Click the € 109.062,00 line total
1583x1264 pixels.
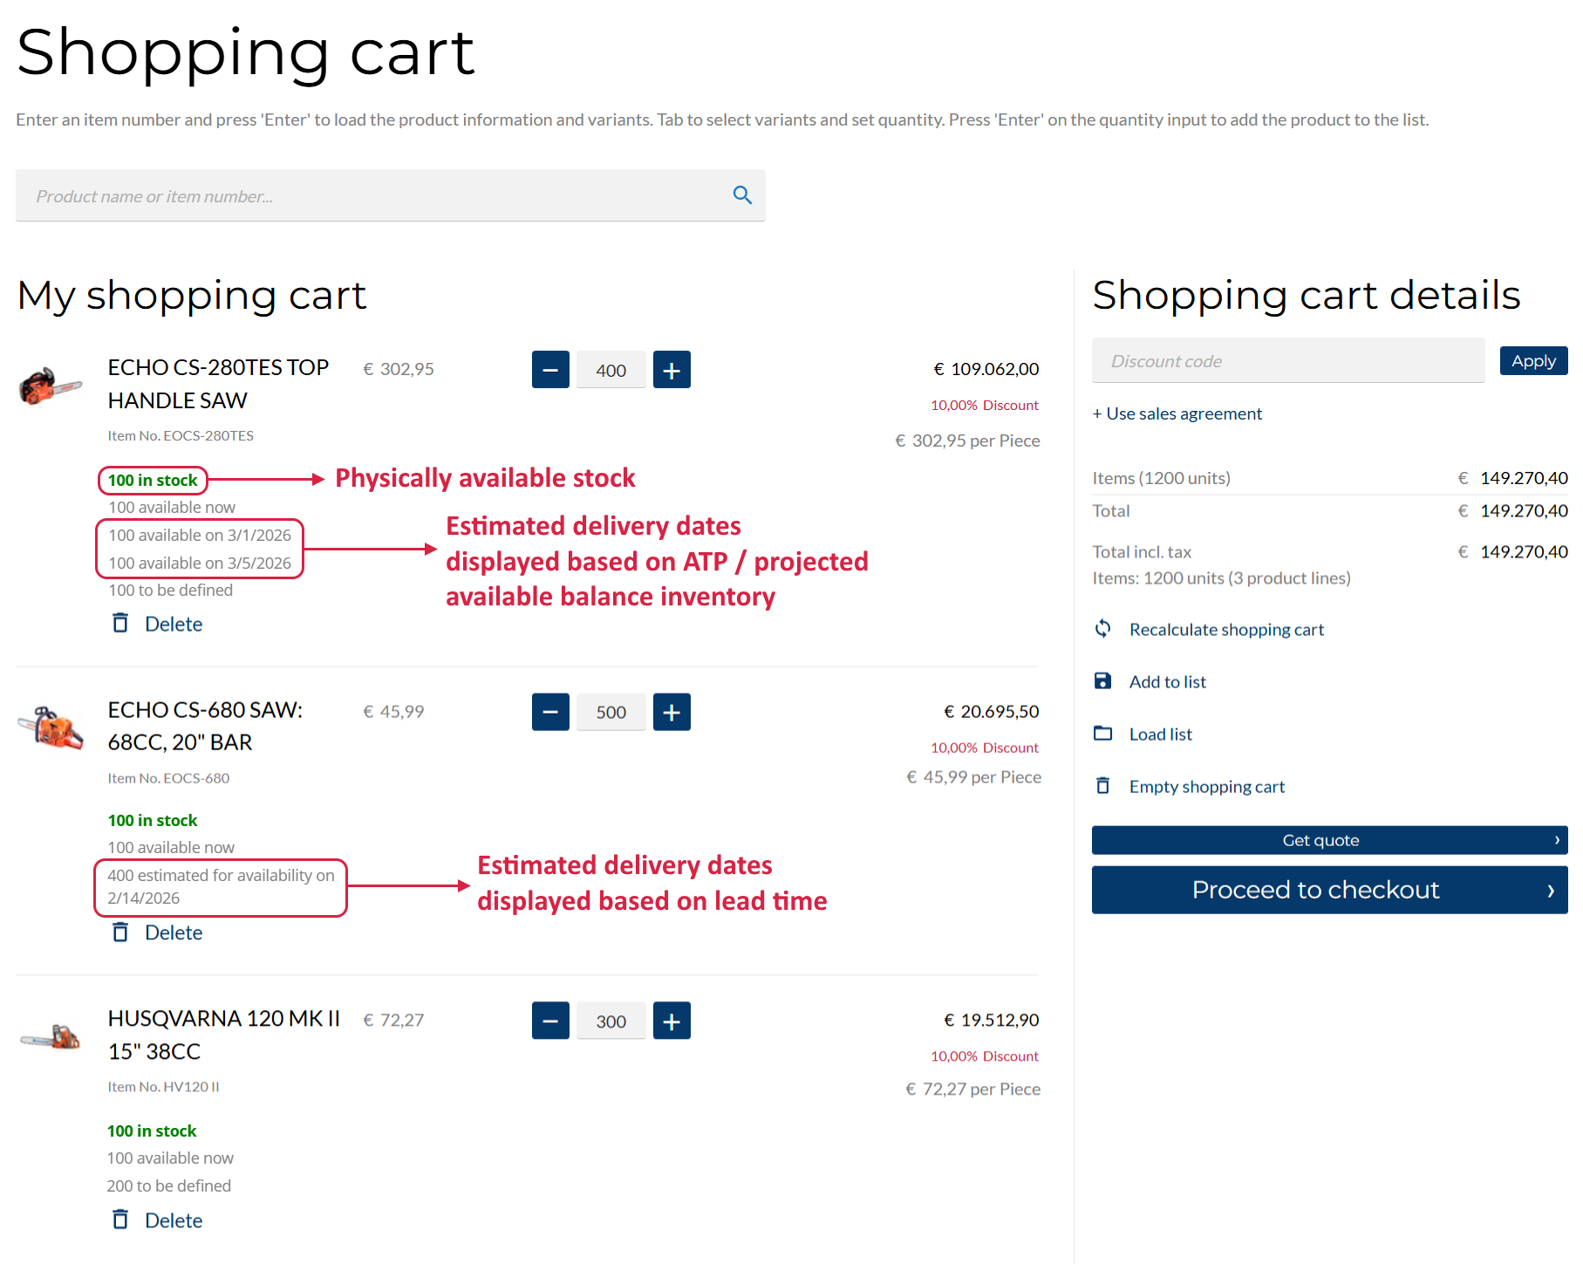[986, 369]
